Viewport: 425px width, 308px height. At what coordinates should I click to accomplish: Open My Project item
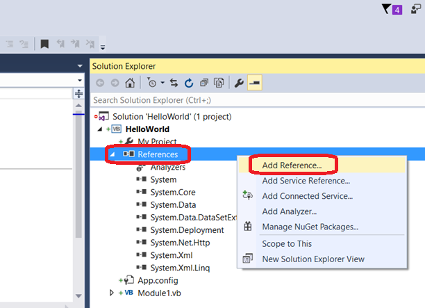tap(157, 141)
